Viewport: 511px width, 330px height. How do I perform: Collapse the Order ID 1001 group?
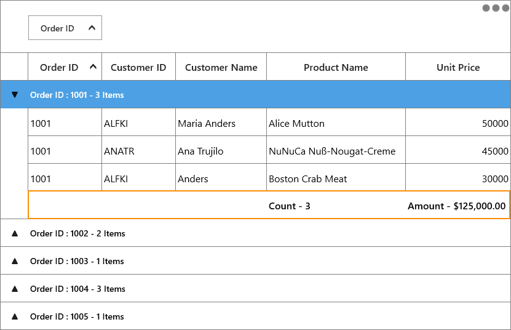point(15,95)
